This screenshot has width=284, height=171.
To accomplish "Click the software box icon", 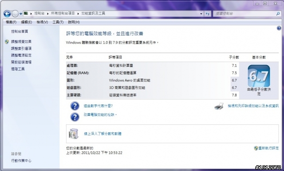I will click(x=74, y=134).
